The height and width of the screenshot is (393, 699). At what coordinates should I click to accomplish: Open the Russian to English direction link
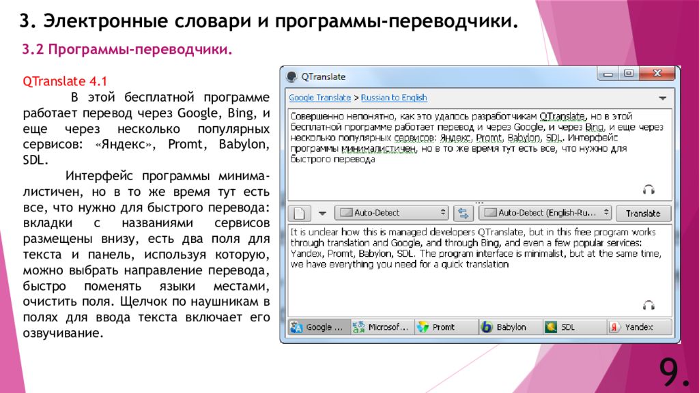pos(394,98)
